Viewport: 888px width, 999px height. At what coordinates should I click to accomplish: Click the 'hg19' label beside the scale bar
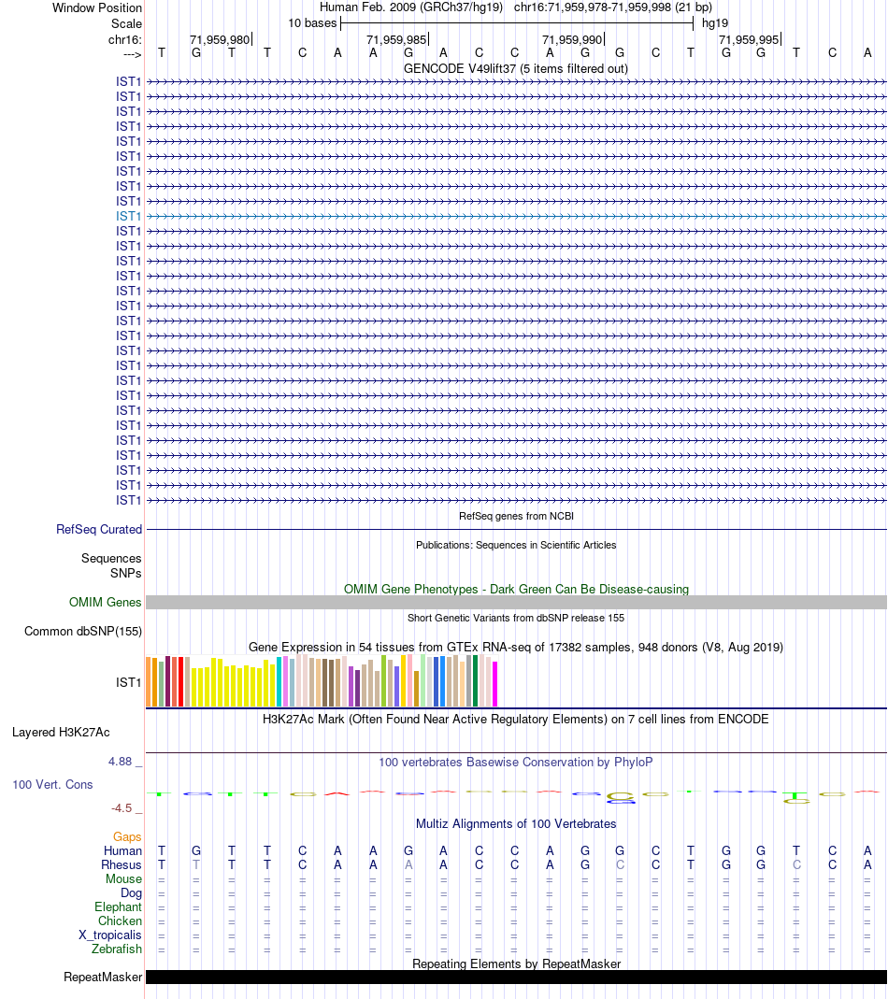pos(715,23)
